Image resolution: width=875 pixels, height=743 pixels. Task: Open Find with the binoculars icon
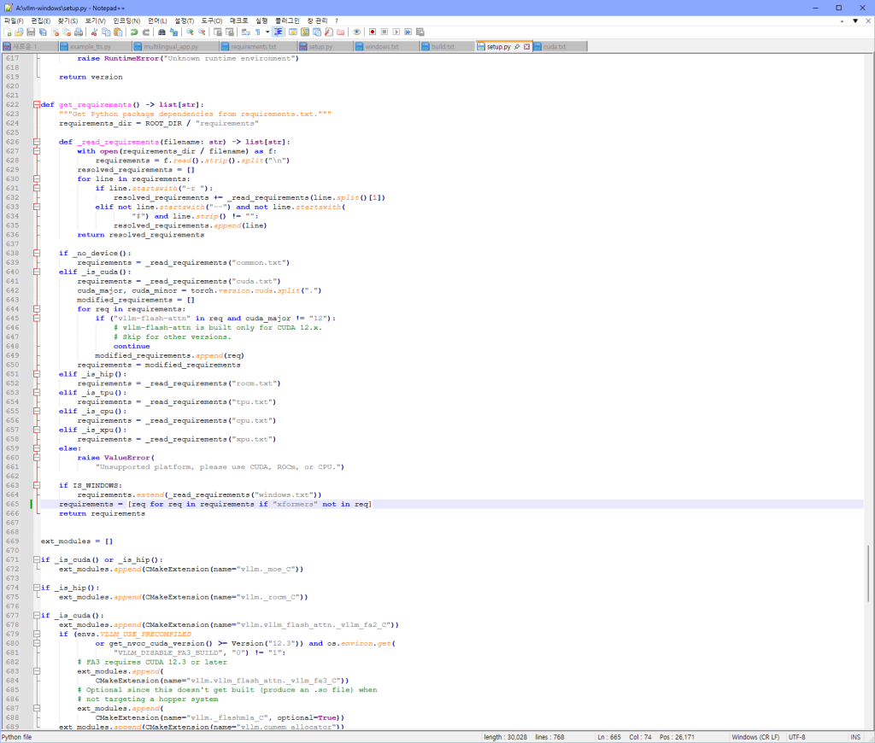point(162,32)
